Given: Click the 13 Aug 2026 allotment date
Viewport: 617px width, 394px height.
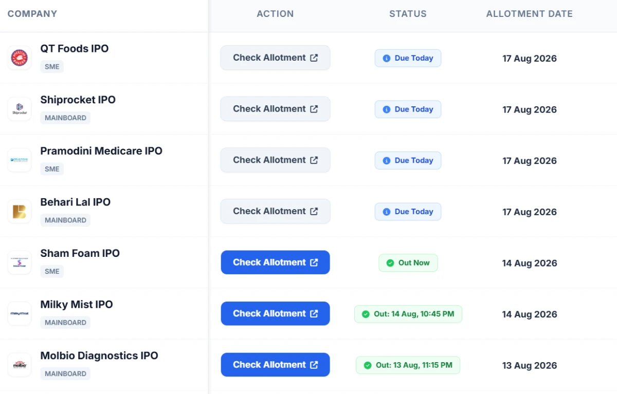Looking at the screenshot, I should point(530,366).
